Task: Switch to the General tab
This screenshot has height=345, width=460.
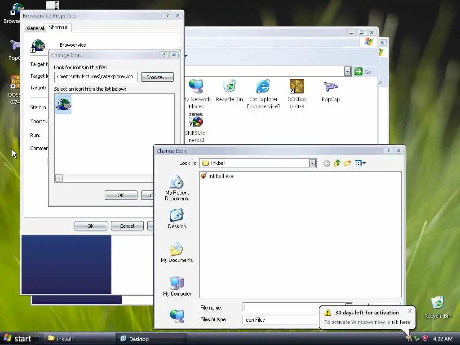Action: [x=35, y=28]
